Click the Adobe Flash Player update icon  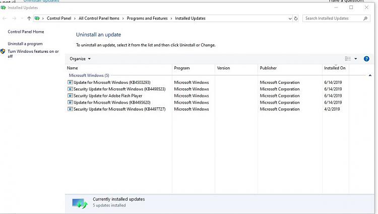[70, 96]
